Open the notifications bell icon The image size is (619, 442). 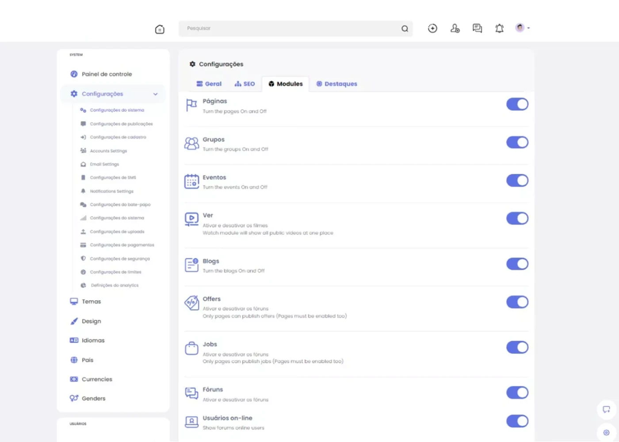[x=499, y=28]
